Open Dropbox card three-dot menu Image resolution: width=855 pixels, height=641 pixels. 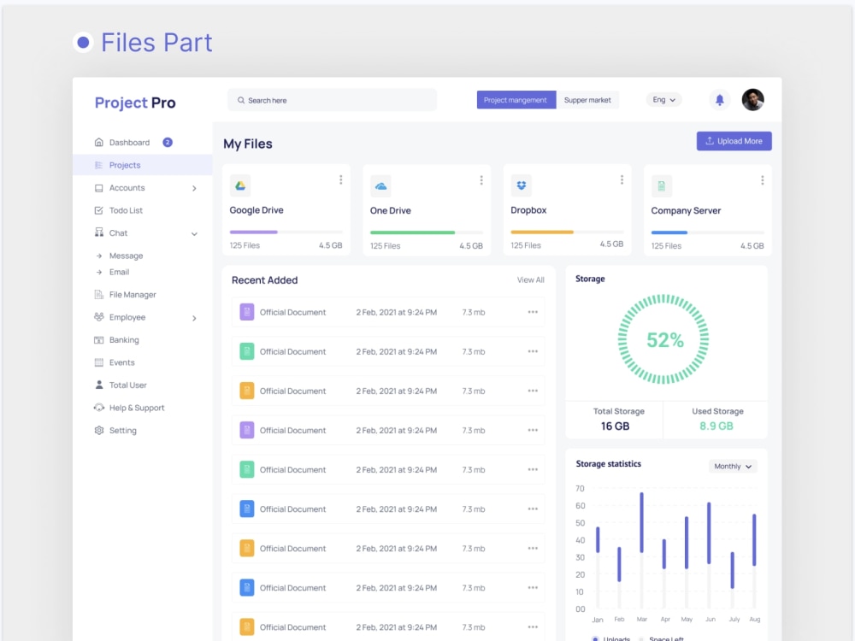coord(622,179)
